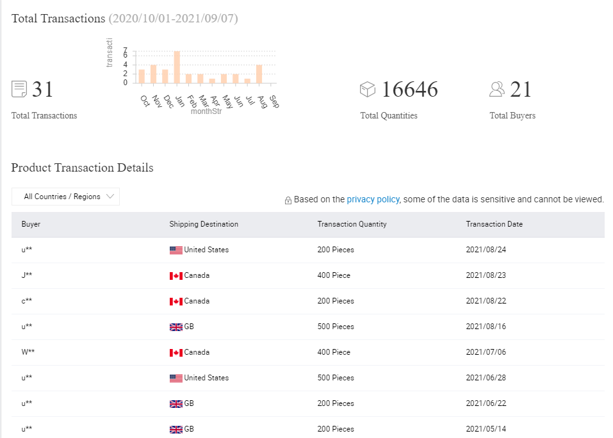The image size is (613, 438).
Task: Click the Shipping Destination column header
Action: [x=204, y=224]
